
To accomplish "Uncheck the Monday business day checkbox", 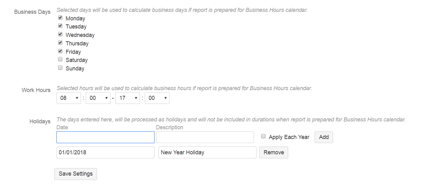I will 60,18.
